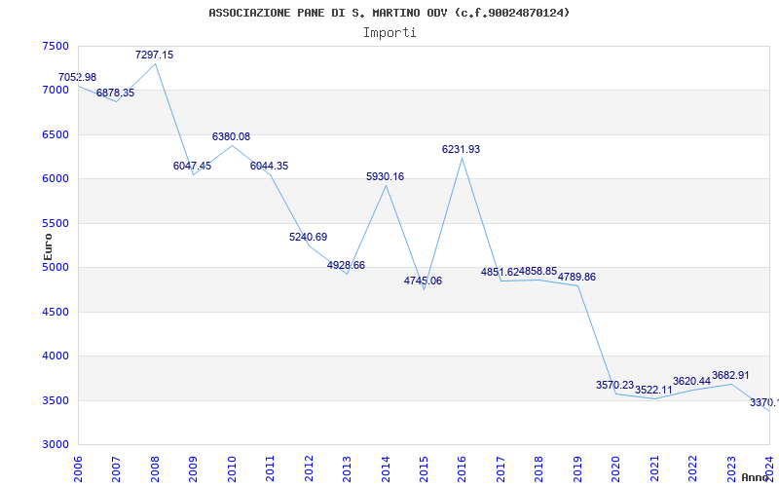This screenshot has height=487, width=779.
Task: Click the Importi subtitle
Action: click(x=389, y=33)
